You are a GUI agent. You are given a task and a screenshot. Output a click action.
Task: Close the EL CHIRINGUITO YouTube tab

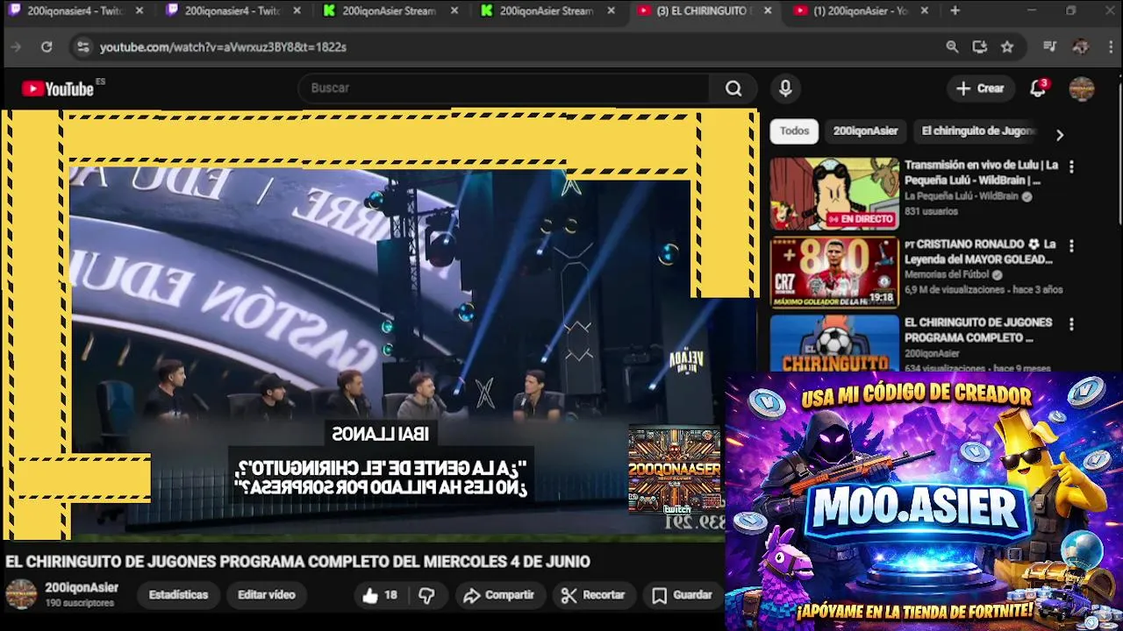click(x=768, y=11)
